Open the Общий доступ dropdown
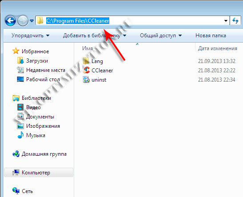The width and height of the screenshot is (243, 197). pyautogui.click(x=161, y=35)
